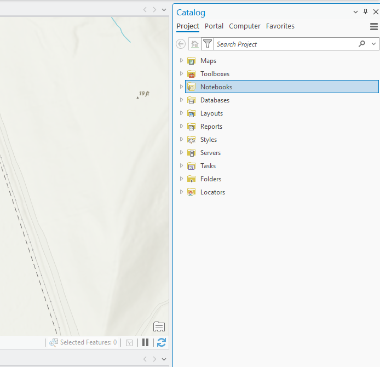Open Catalog pane options chevron
The image size is (380, 367).
355,12
